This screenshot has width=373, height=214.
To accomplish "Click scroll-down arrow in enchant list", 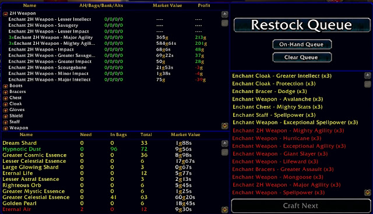I will pyautogui.click(x=225, y=126).
